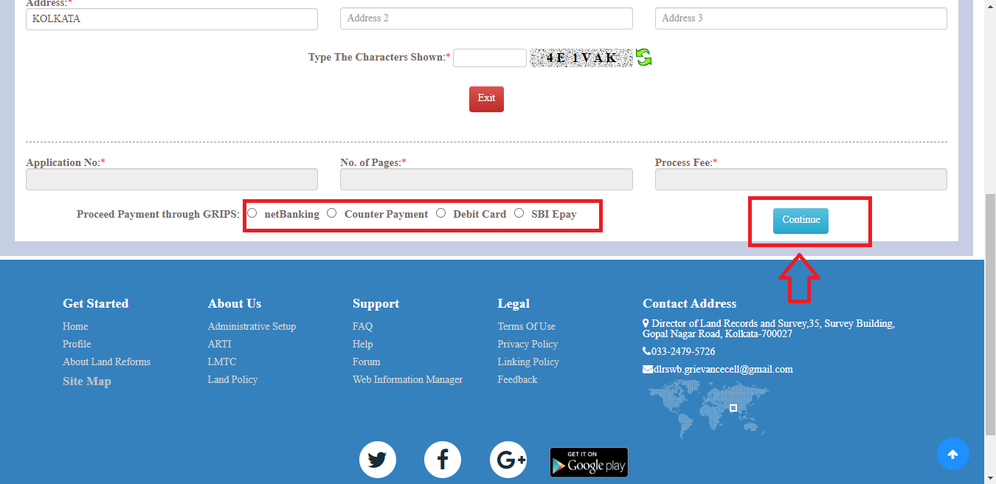The image size is (996, 484).
Task: Click the red Exit button
Action: [486, 99]
